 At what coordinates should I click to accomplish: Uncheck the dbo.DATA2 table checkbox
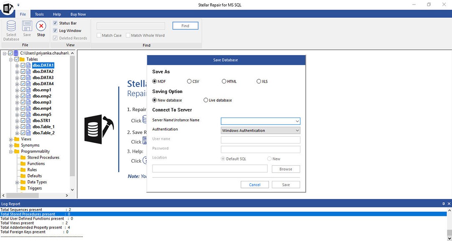[x=23, y=72]
